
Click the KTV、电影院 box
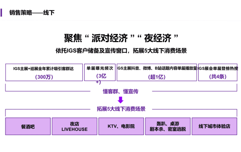(121, 126)
